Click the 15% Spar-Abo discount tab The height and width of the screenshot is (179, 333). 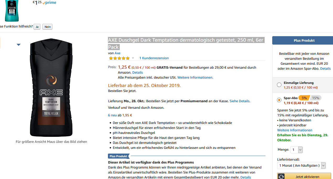click(316, 98)
